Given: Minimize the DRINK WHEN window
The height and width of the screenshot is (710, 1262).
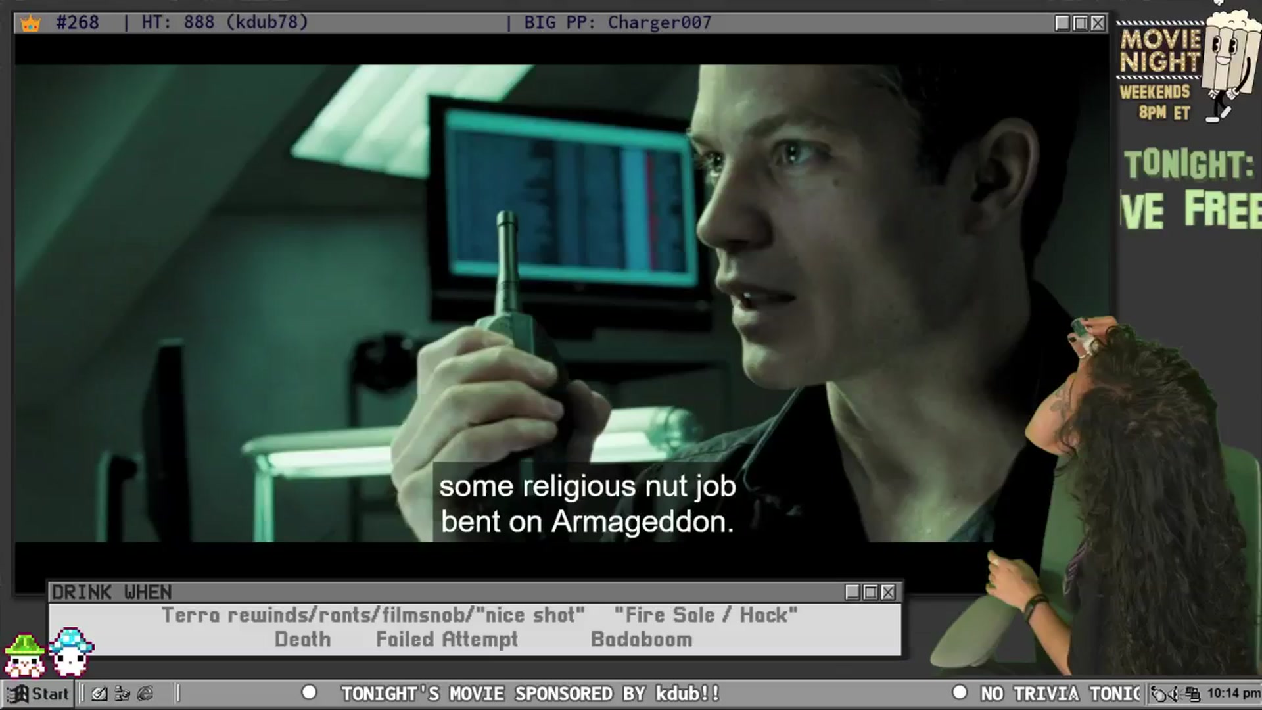Looking at the screenshot, I should click(853, 592).
